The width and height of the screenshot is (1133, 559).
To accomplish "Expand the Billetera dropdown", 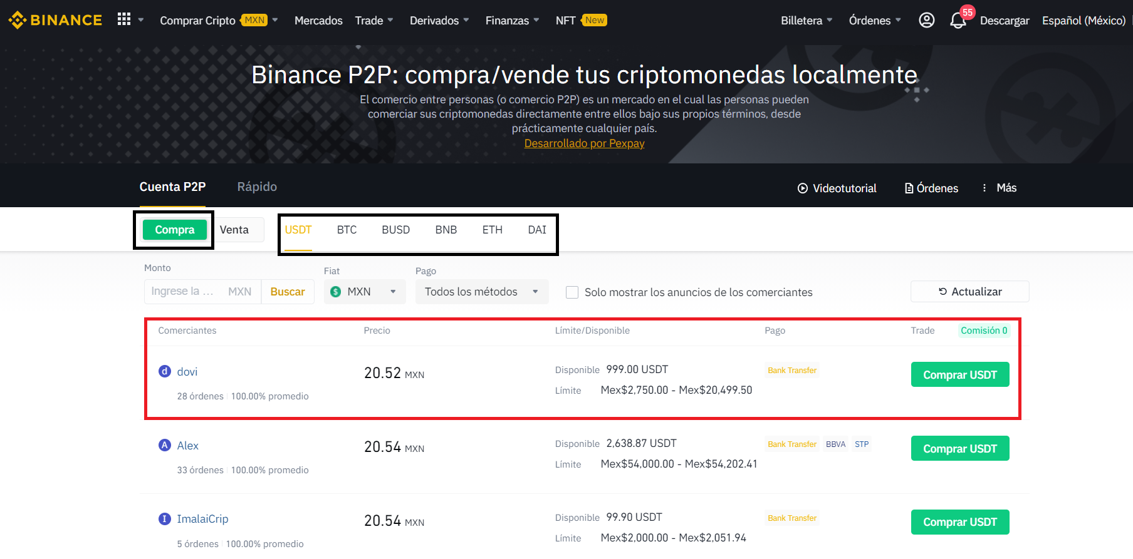I will click(x=830, y=20).
